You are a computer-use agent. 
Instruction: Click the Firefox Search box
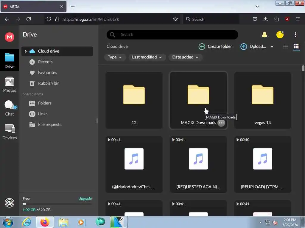[211, 19]
